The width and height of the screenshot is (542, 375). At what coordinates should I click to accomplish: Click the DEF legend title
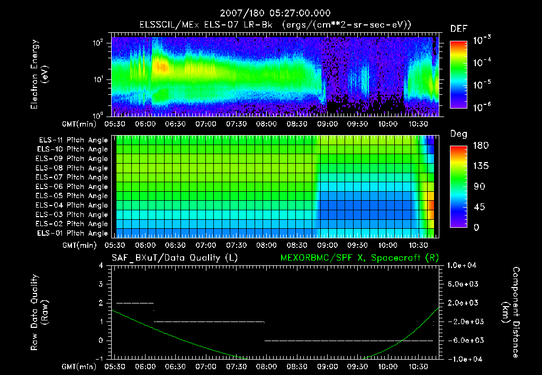[x=459, y=29]
